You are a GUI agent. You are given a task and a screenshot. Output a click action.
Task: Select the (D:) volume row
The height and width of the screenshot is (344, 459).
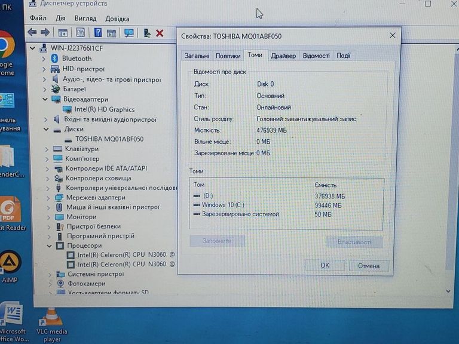[286, 196]
